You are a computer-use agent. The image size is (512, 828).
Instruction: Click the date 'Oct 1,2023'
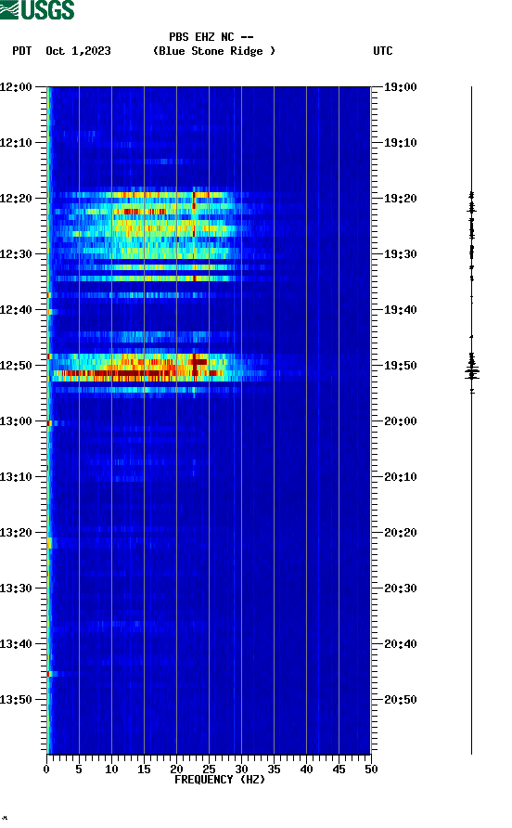[x=78, y=51]
